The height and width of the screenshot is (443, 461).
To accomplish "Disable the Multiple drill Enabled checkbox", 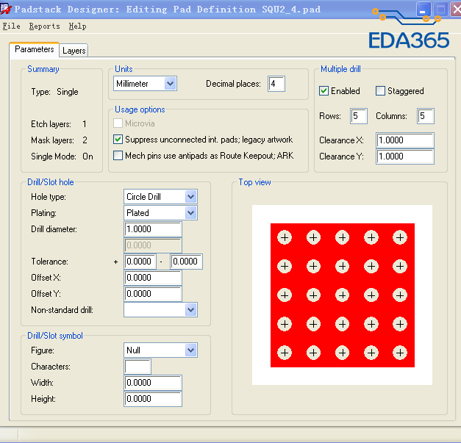I will pos(324,91).
